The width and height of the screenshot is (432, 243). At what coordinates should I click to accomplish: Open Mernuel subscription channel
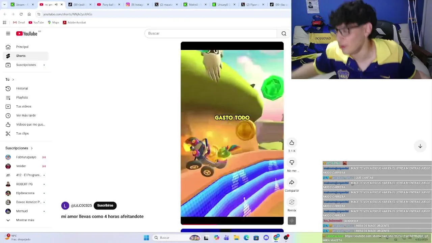tap(26, 211)
